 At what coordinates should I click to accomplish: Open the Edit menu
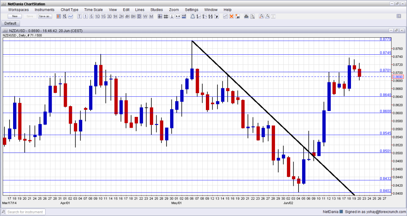click(126, 10)
